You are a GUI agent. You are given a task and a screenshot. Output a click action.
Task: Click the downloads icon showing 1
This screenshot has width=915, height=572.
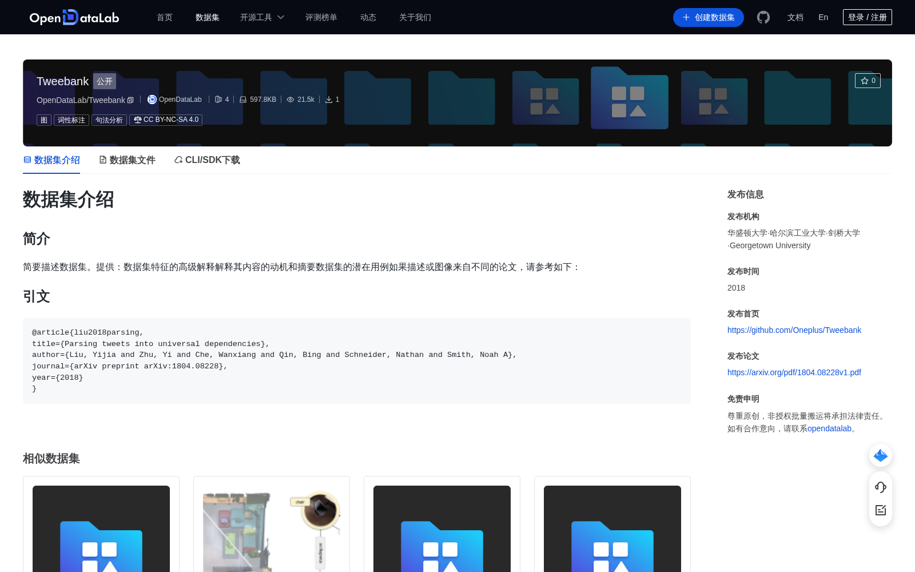click(329, 100)
